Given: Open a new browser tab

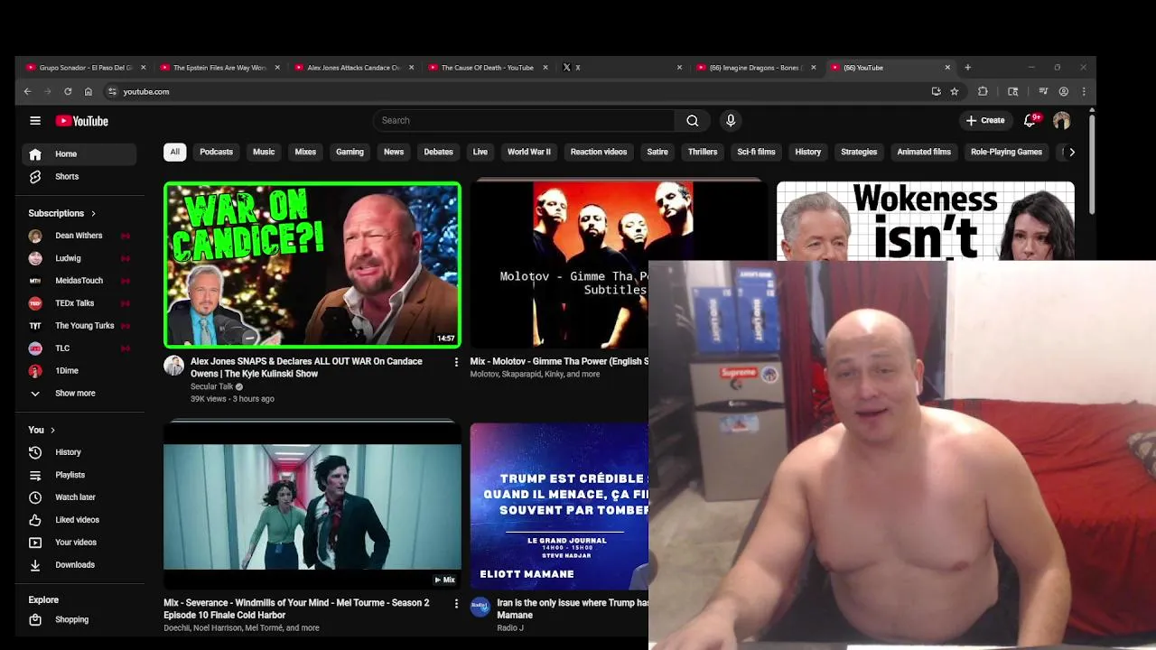Looking at the screenshot, I should click(x=967, y=68).
